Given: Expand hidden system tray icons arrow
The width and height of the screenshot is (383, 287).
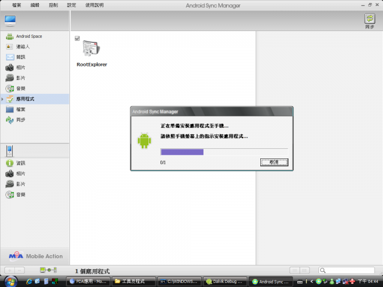Looking at the screenshot, I should (312, 282).
